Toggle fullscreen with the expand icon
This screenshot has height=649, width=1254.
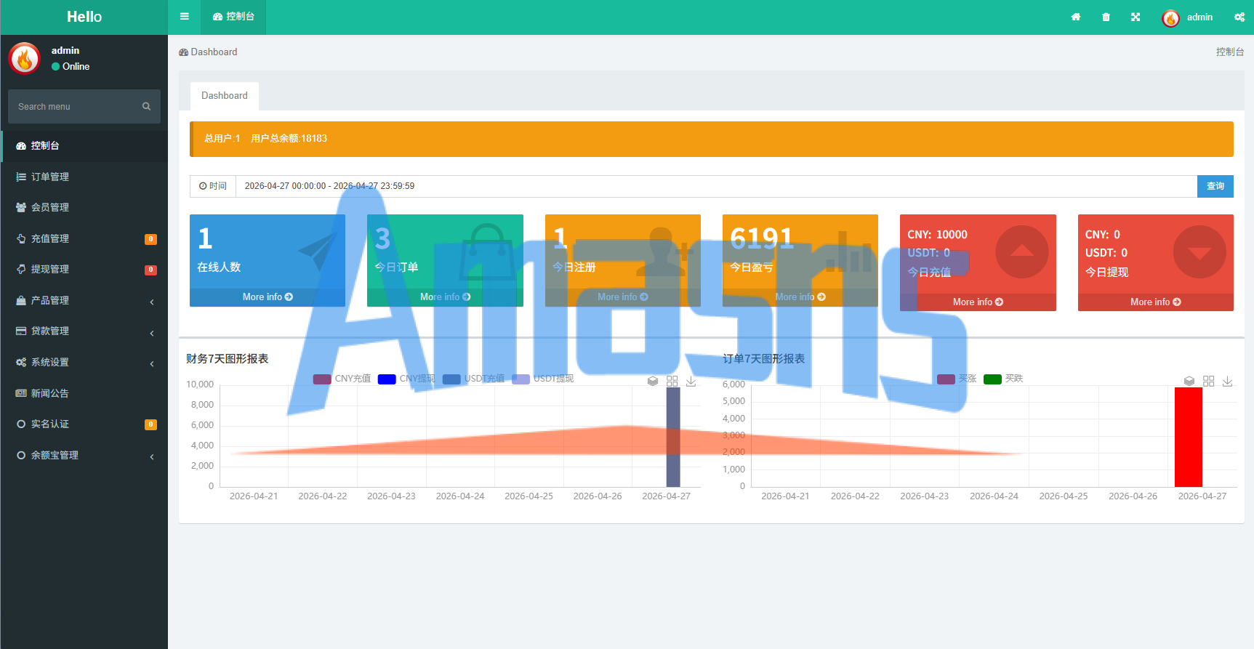[x=1136, y=17]
